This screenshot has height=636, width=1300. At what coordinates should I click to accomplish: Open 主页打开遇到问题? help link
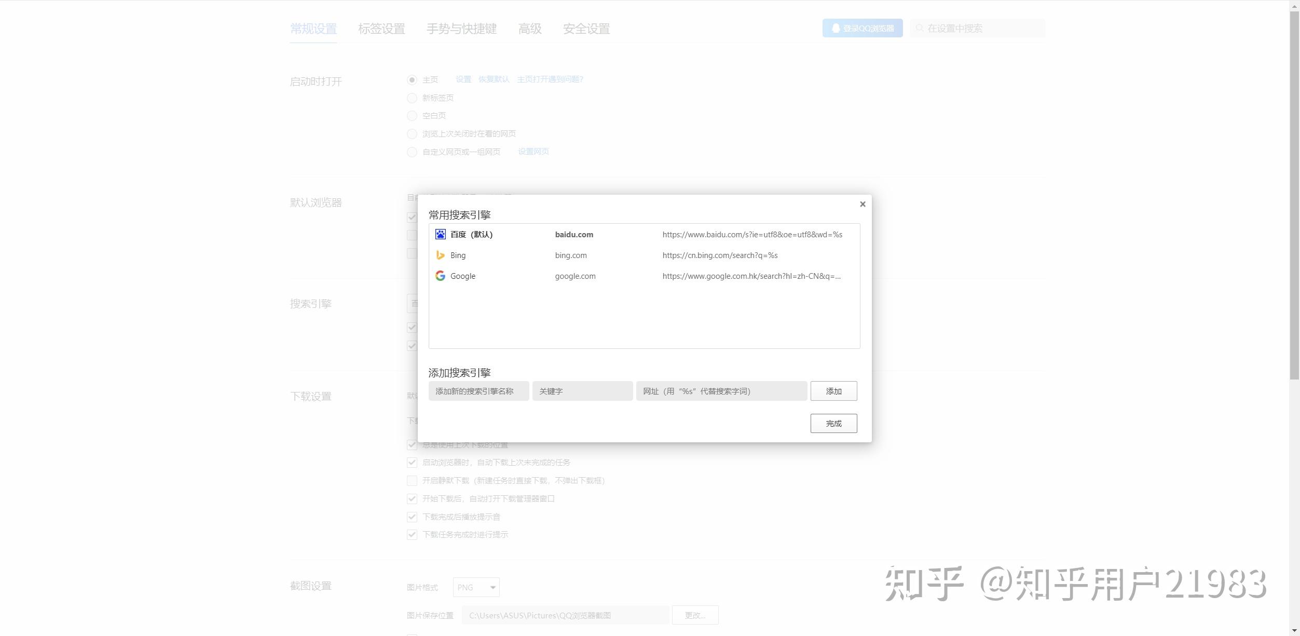[550, 79]
